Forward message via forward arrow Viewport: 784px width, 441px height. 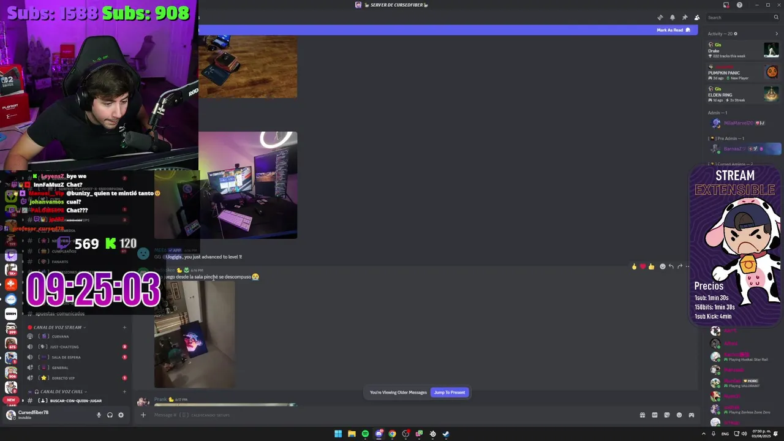[x=680, y=266]
